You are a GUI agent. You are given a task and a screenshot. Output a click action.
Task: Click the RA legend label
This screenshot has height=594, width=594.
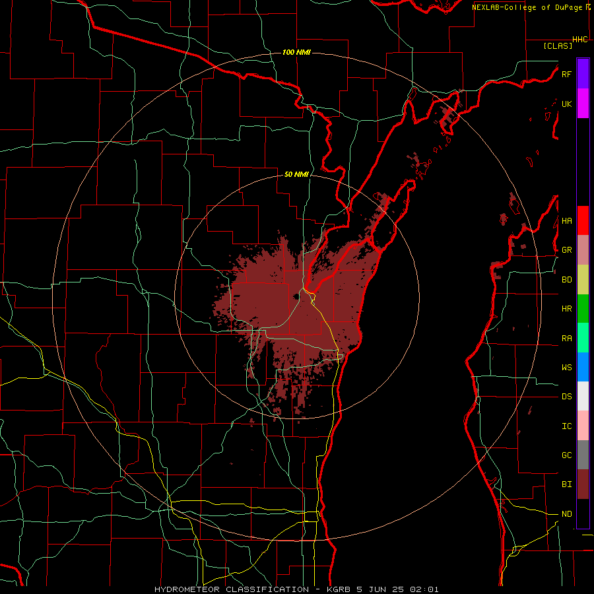[566, 339]
